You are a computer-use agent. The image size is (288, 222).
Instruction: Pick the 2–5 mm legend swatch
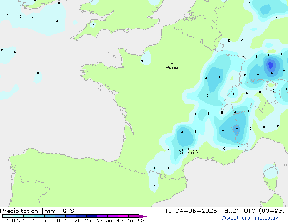pos(39,216)
